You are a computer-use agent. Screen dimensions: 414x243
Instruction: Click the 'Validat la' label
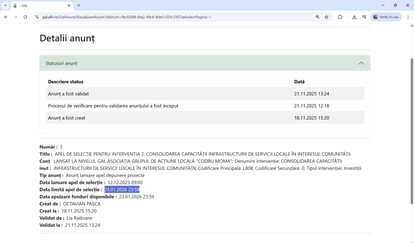(x=51, y=225)
